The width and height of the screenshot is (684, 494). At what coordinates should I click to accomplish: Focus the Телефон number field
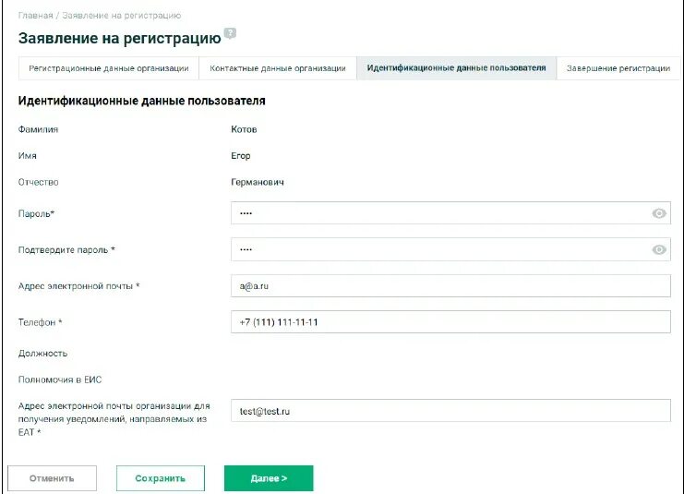(450, 322)
